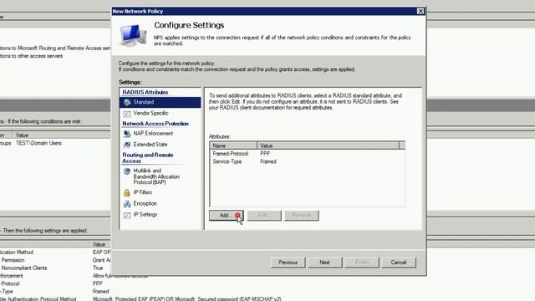Open Vendor Specific attributes settings

150,113
